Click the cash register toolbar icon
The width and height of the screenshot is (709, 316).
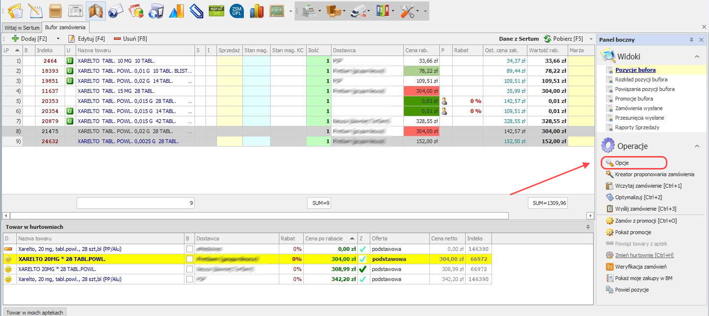point(309,11)
